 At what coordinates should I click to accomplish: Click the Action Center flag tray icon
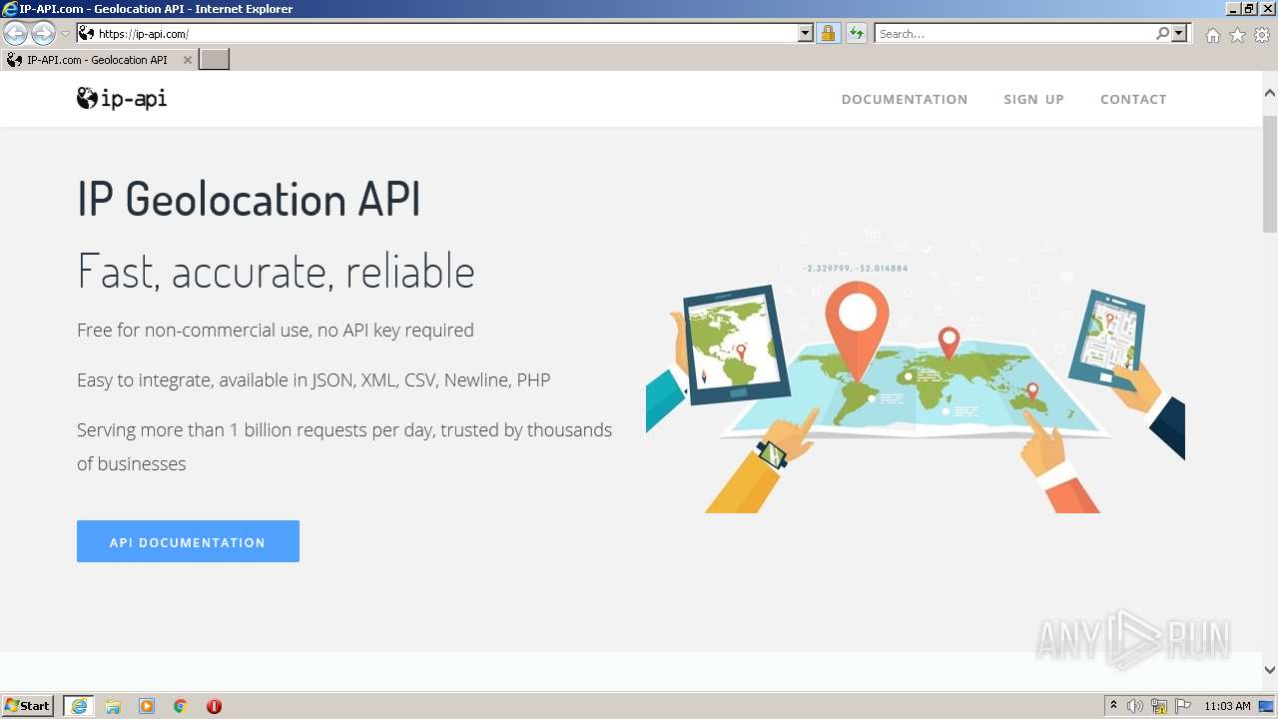tap(1184, 706)
